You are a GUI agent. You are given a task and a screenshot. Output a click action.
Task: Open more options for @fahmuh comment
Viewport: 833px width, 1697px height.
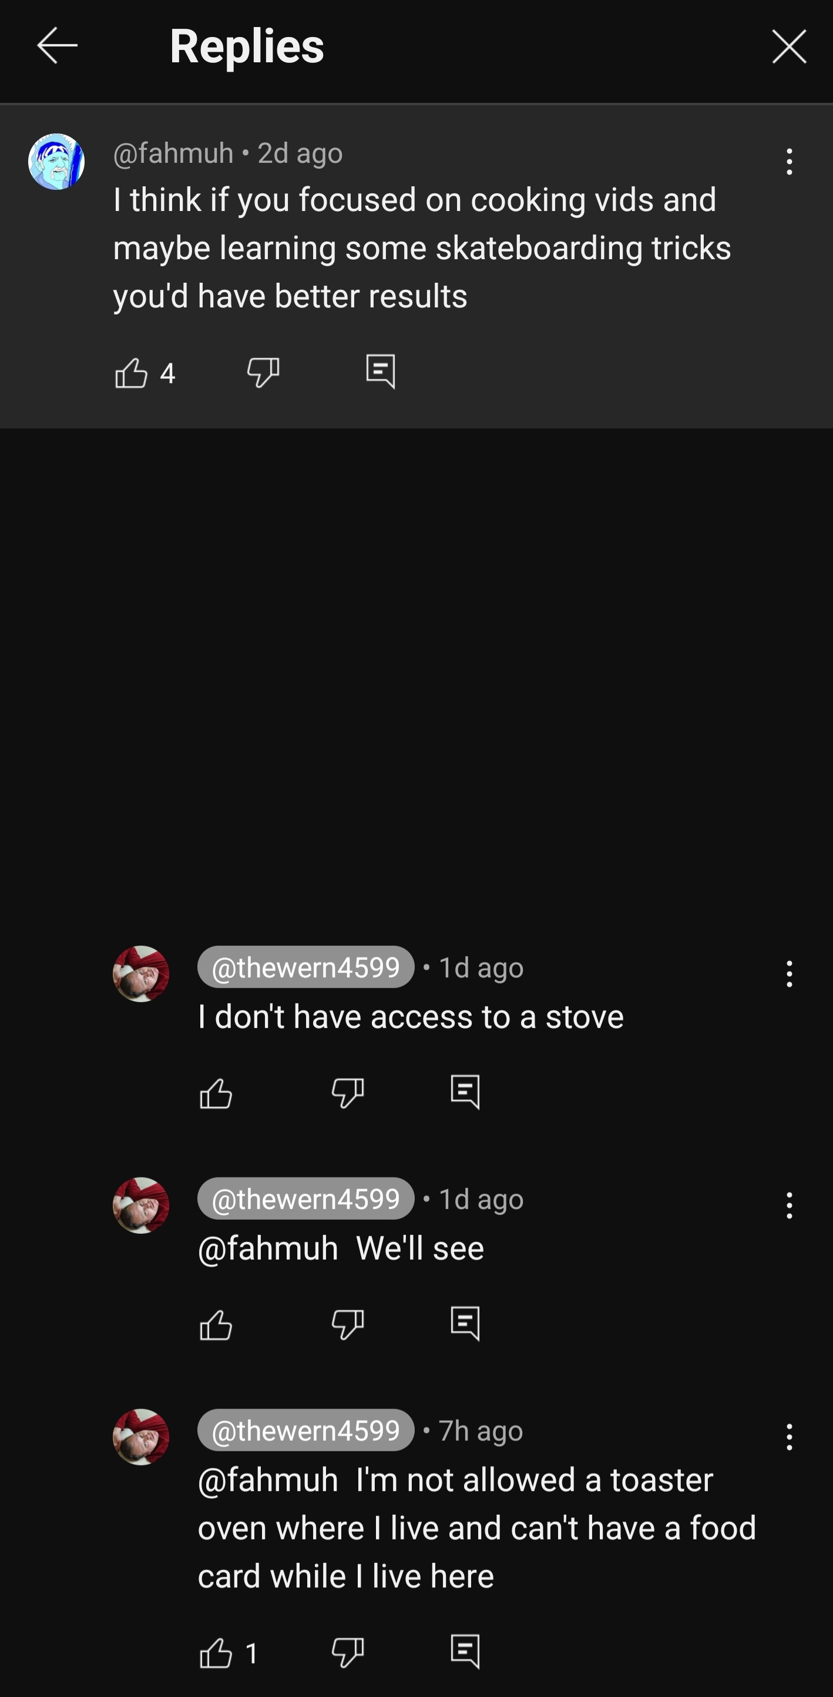click(x=789, y=162)
